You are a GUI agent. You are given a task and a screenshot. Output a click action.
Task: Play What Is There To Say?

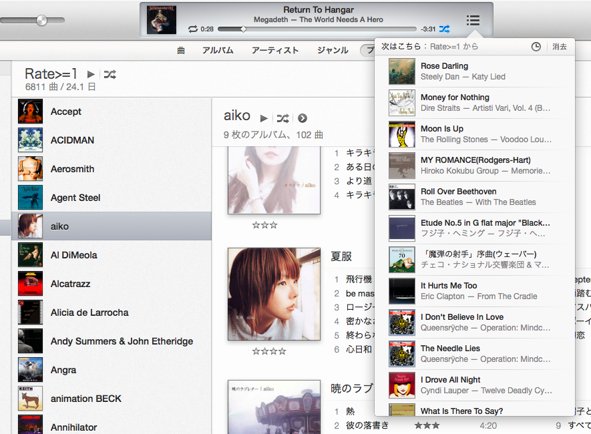(475, 409)
